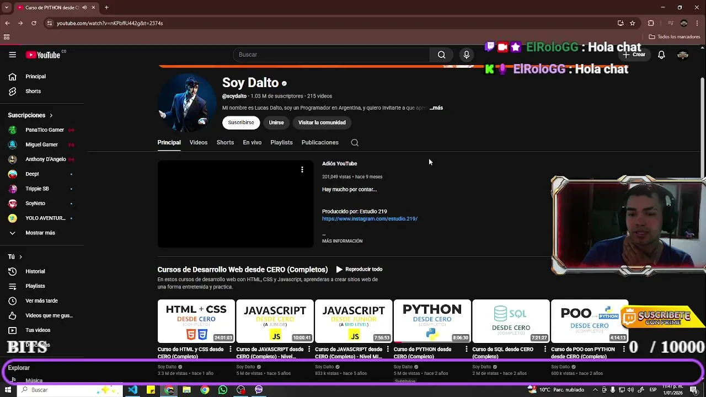The image size is (706, 397).
Task: Open the notifications bell
Action: [661, 55]
